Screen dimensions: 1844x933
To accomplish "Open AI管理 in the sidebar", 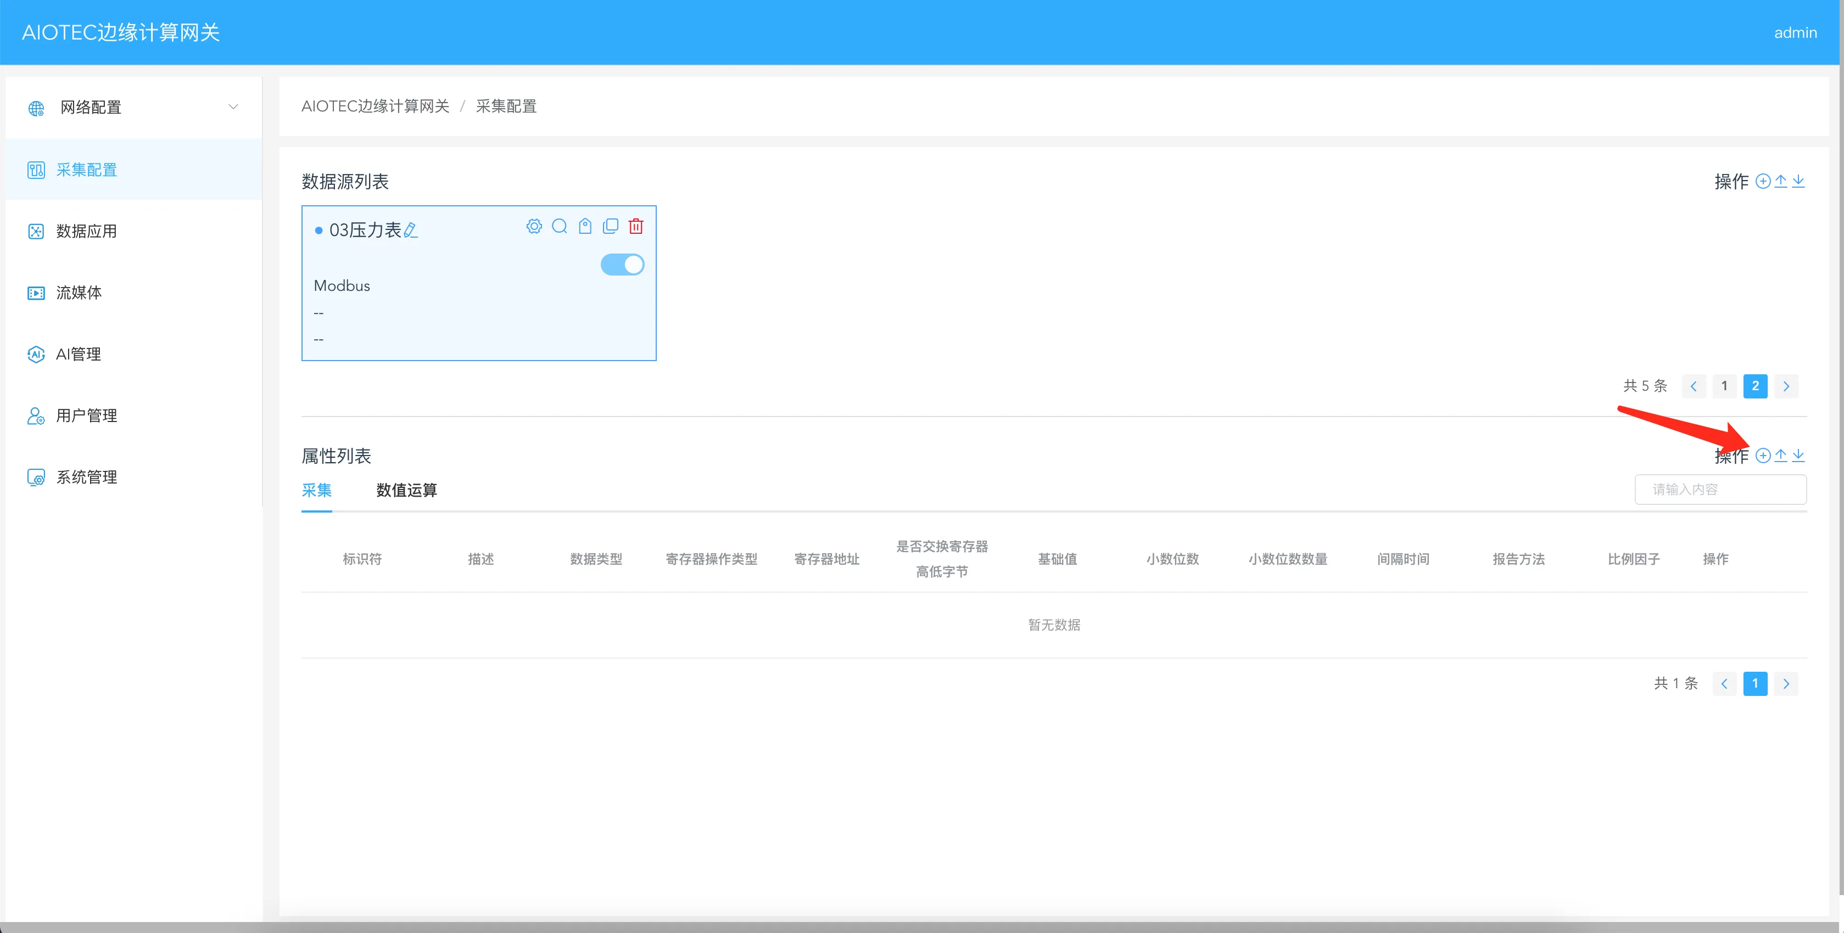I will pos(79,354).
